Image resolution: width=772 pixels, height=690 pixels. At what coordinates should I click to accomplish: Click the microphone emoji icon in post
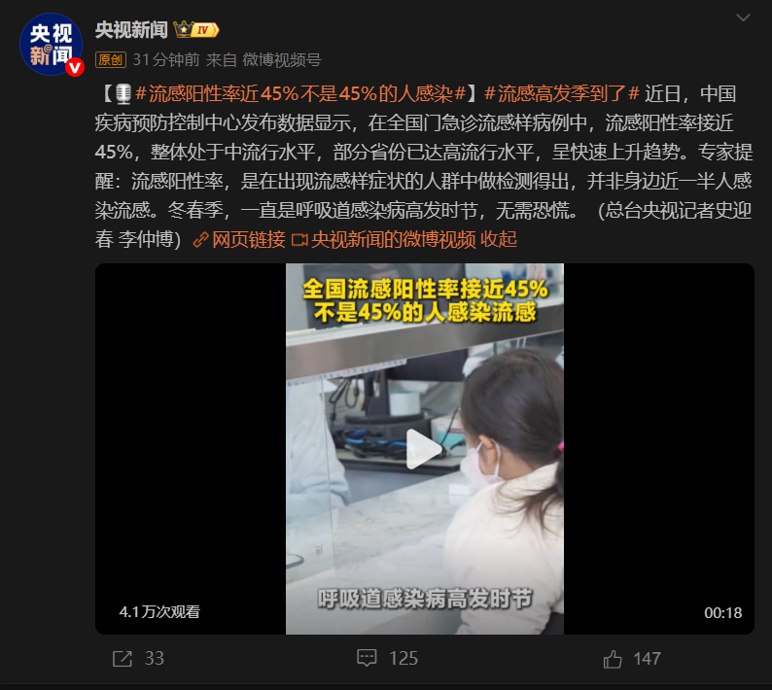[x=123, y=94]
